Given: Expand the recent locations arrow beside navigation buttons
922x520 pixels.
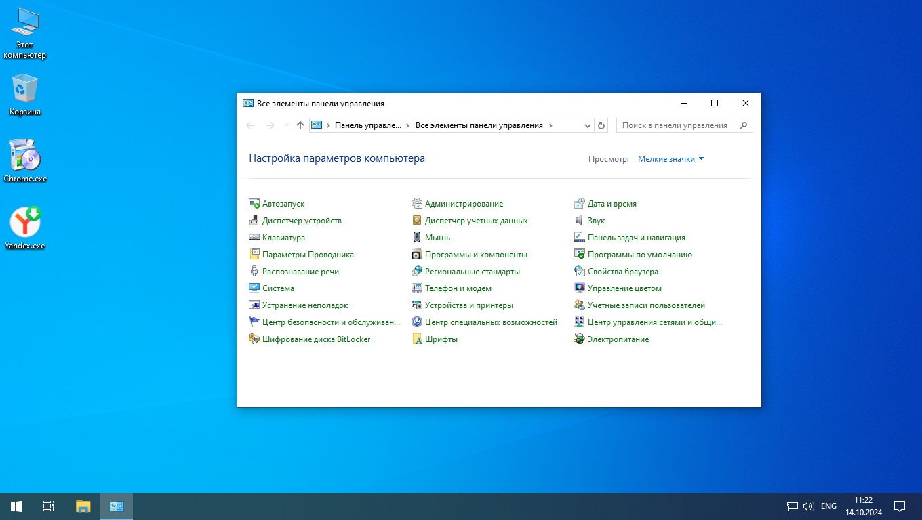Looking at the screenshot, I should (x=285, y=125).
